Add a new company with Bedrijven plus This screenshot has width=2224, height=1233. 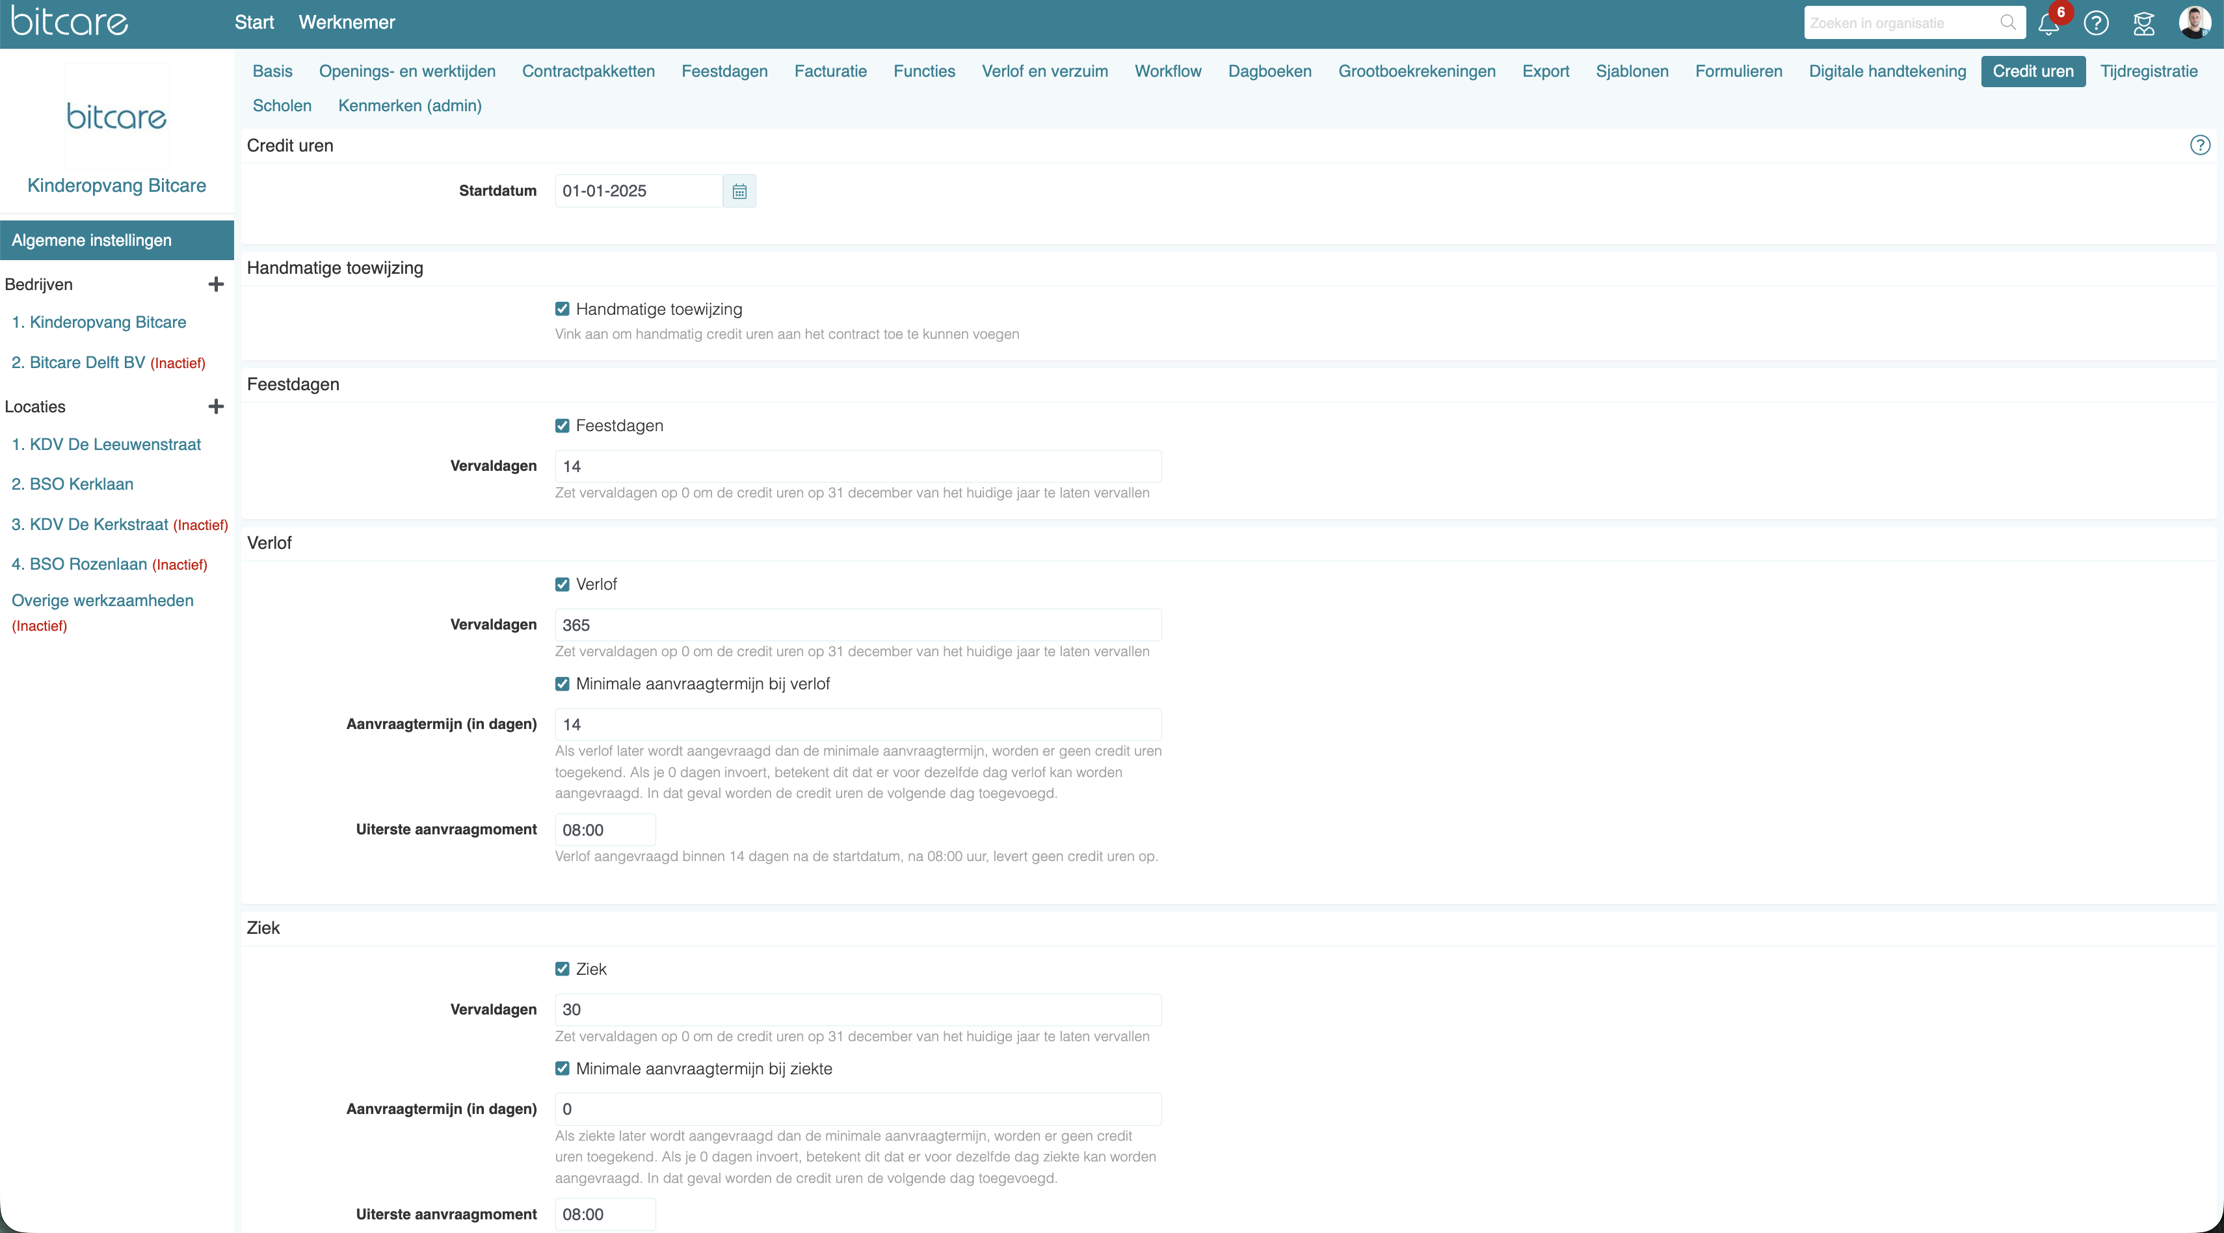(x=216, y=284)
